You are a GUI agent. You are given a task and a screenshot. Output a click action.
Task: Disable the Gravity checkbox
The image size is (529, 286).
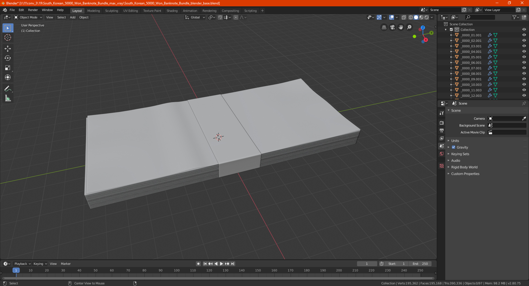click(x=454, y=147)
